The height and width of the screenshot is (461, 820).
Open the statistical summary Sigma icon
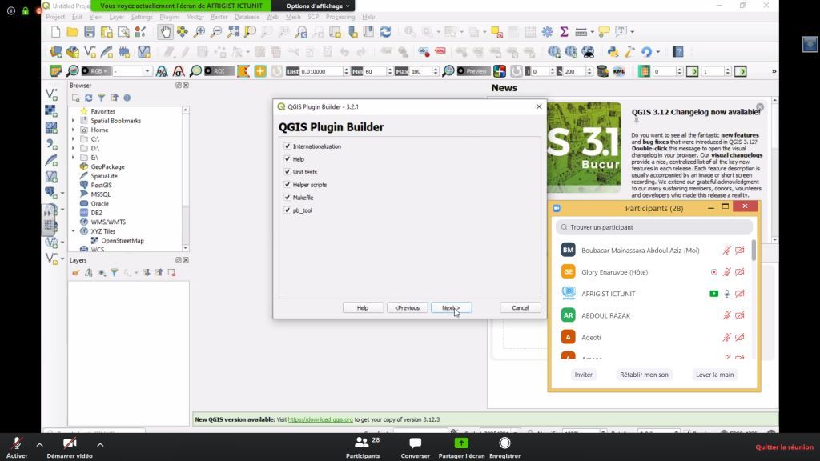565,32
